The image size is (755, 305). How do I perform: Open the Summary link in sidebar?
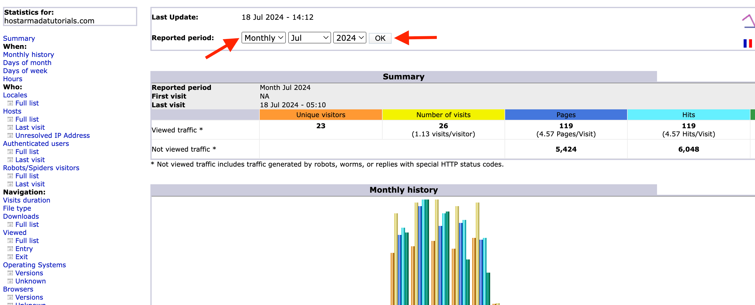19,38
